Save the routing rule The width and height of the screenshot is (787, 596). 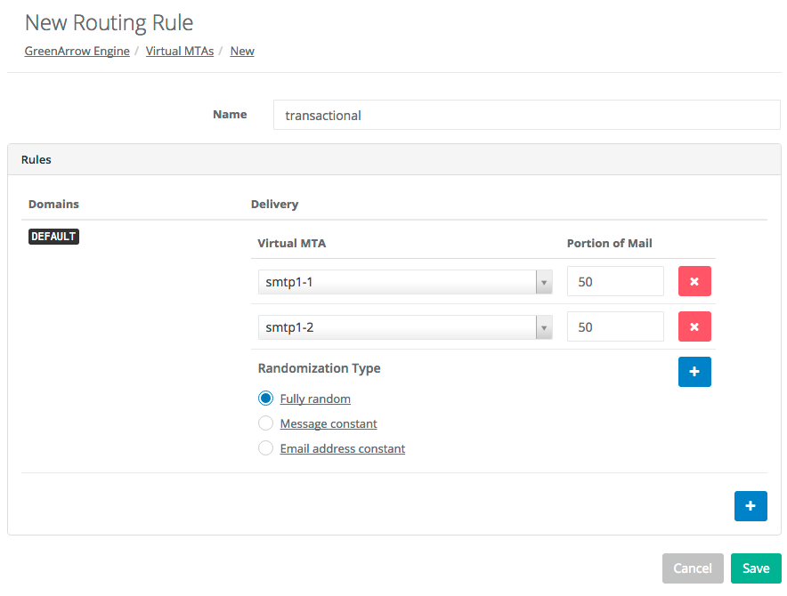(x=756, y=568)
